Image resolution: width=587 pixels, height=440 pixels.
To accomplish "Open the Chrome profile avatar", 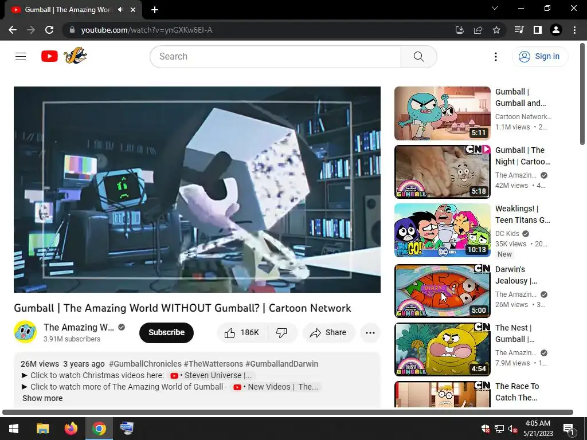I will click(x=556, y=30).
